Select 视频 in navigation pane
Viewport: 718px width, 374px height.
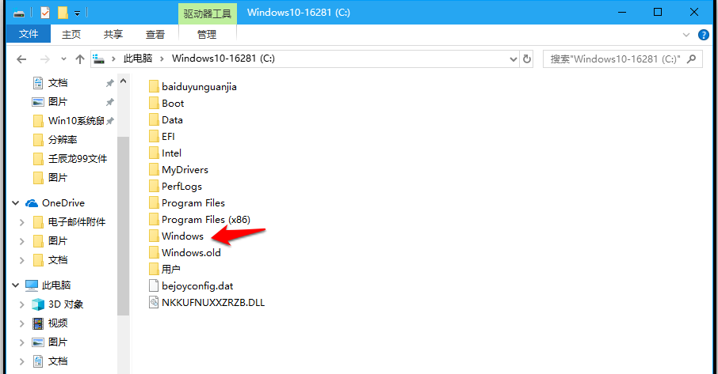pos(58,323)
